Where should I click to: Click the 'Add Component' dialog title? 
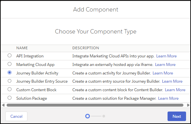[95, 10]
